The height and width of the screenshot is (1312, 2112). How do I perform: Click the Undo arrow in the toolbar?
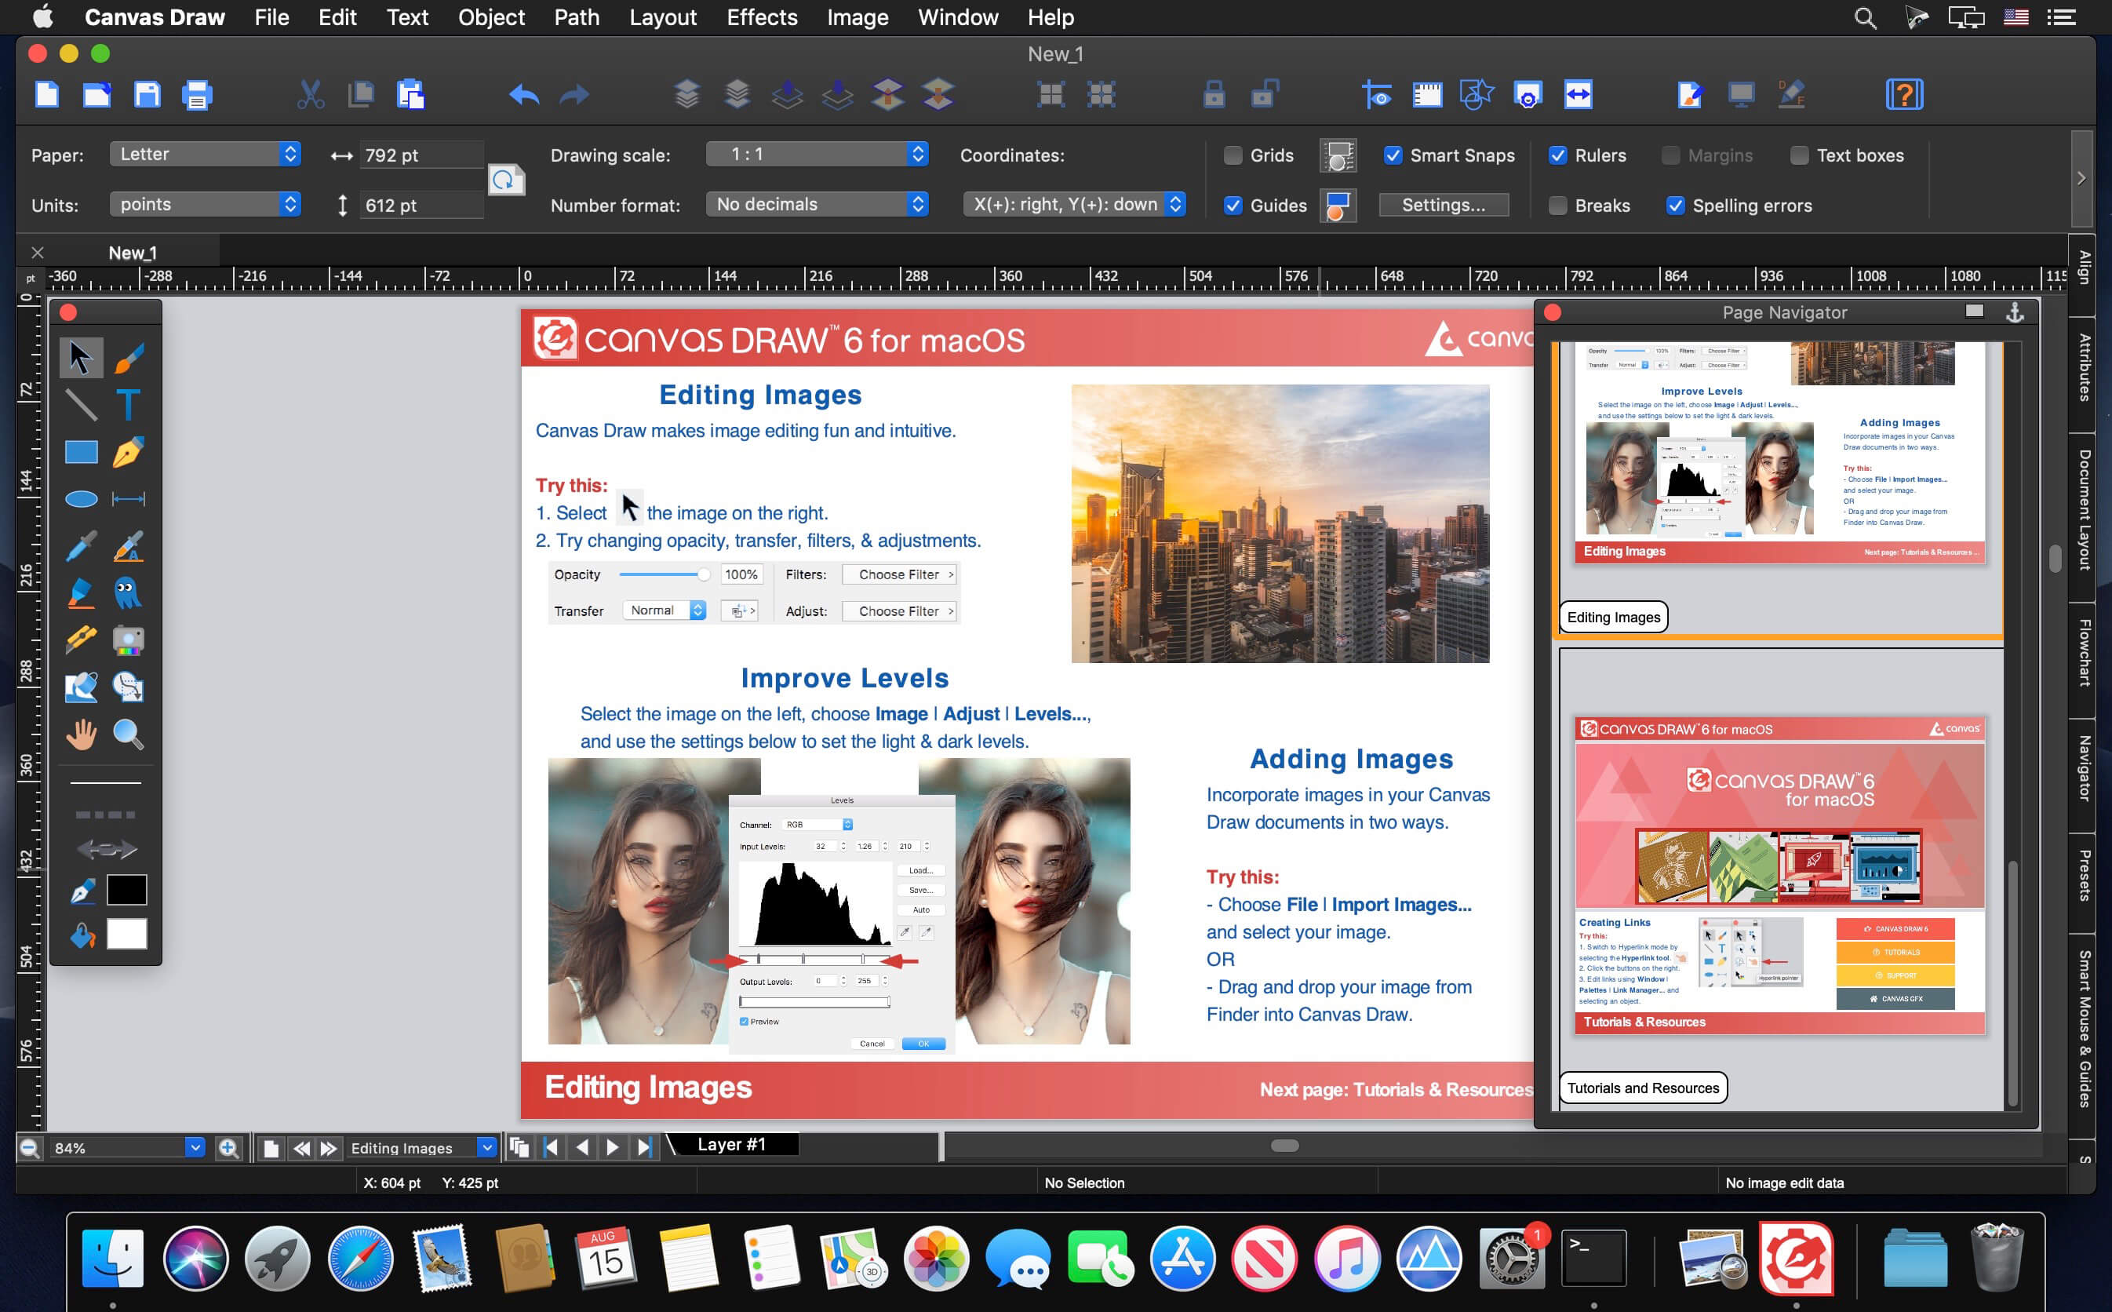pyautogui.click(x=524, y=93)
